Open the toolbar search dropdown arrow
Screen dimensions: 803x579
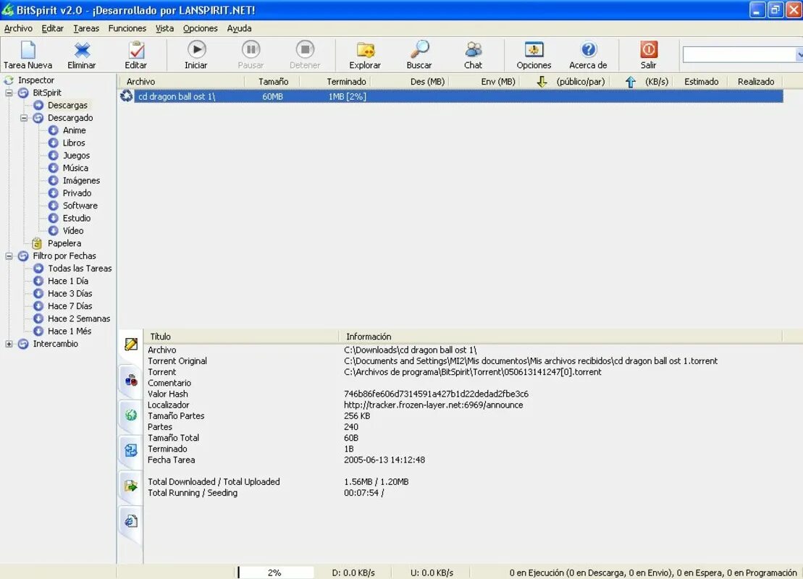[799, 54]
